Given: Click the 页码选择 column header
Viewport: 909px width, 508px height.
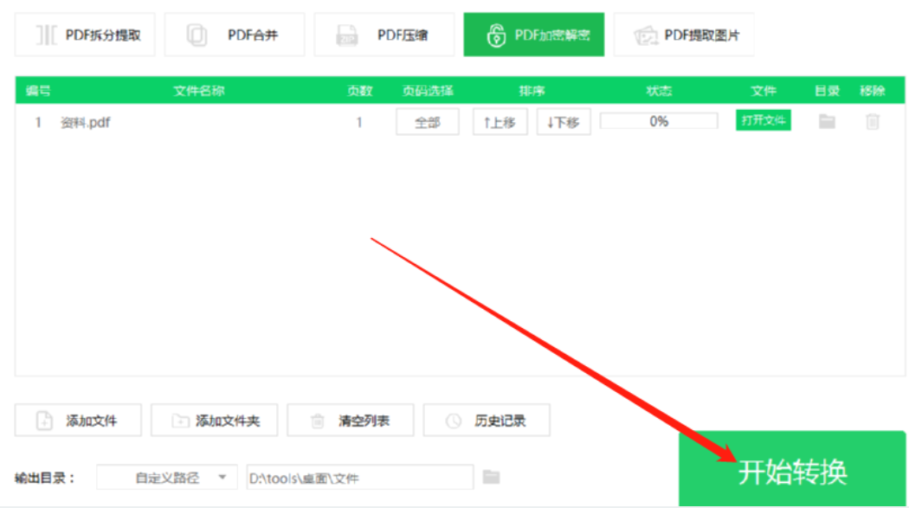Looking at the screenshot, I should pos(428,90).
